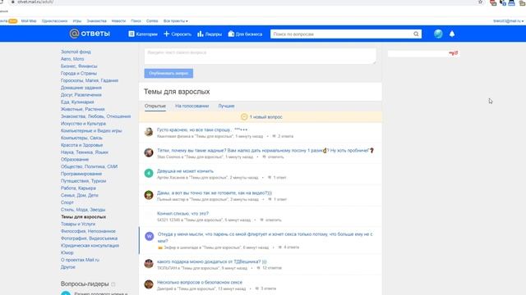Open the user avatar globe icon
526x295 pixels.
pyautogui.click(x=438, y=34)
